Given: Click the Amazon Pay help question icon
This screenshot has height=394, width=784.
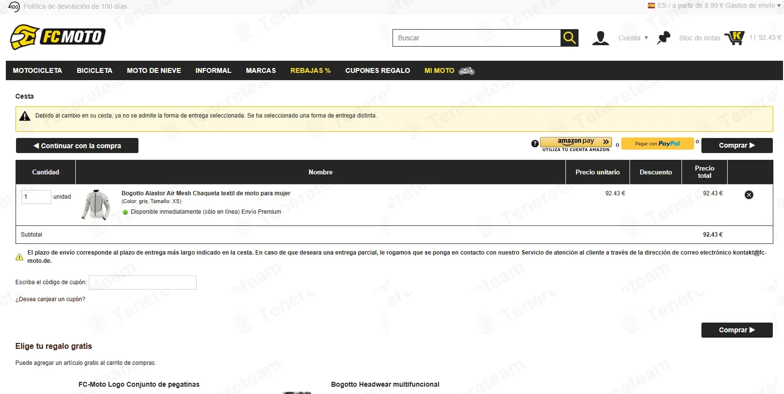Looking at the screenshot, I should point(535,143).
